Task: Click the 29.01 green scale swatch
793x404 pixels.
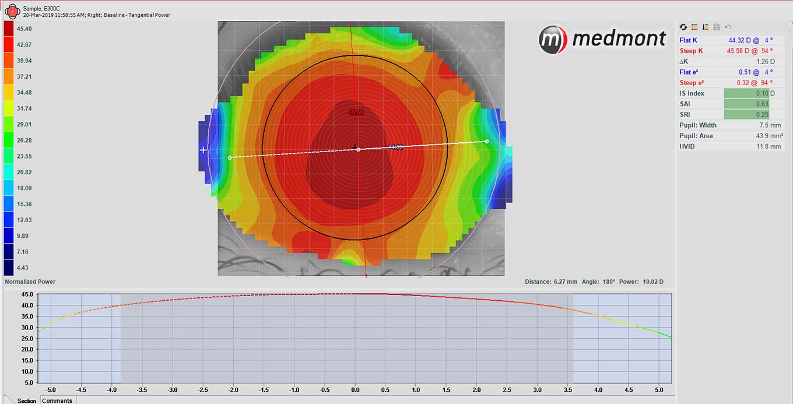Action: click(9, 124)
